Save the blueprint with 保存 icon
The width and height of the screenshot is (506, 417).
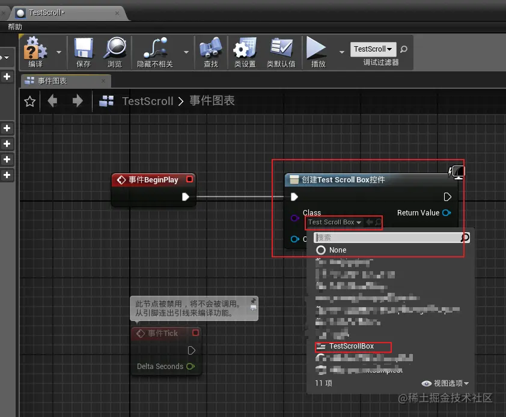point(84,52)
